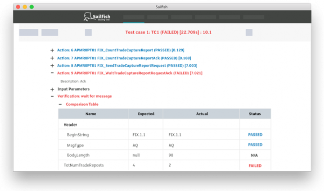
Task: Expand Action 8 FIX_SendTradeCaptureReportRequest
Action: point(52,66)
